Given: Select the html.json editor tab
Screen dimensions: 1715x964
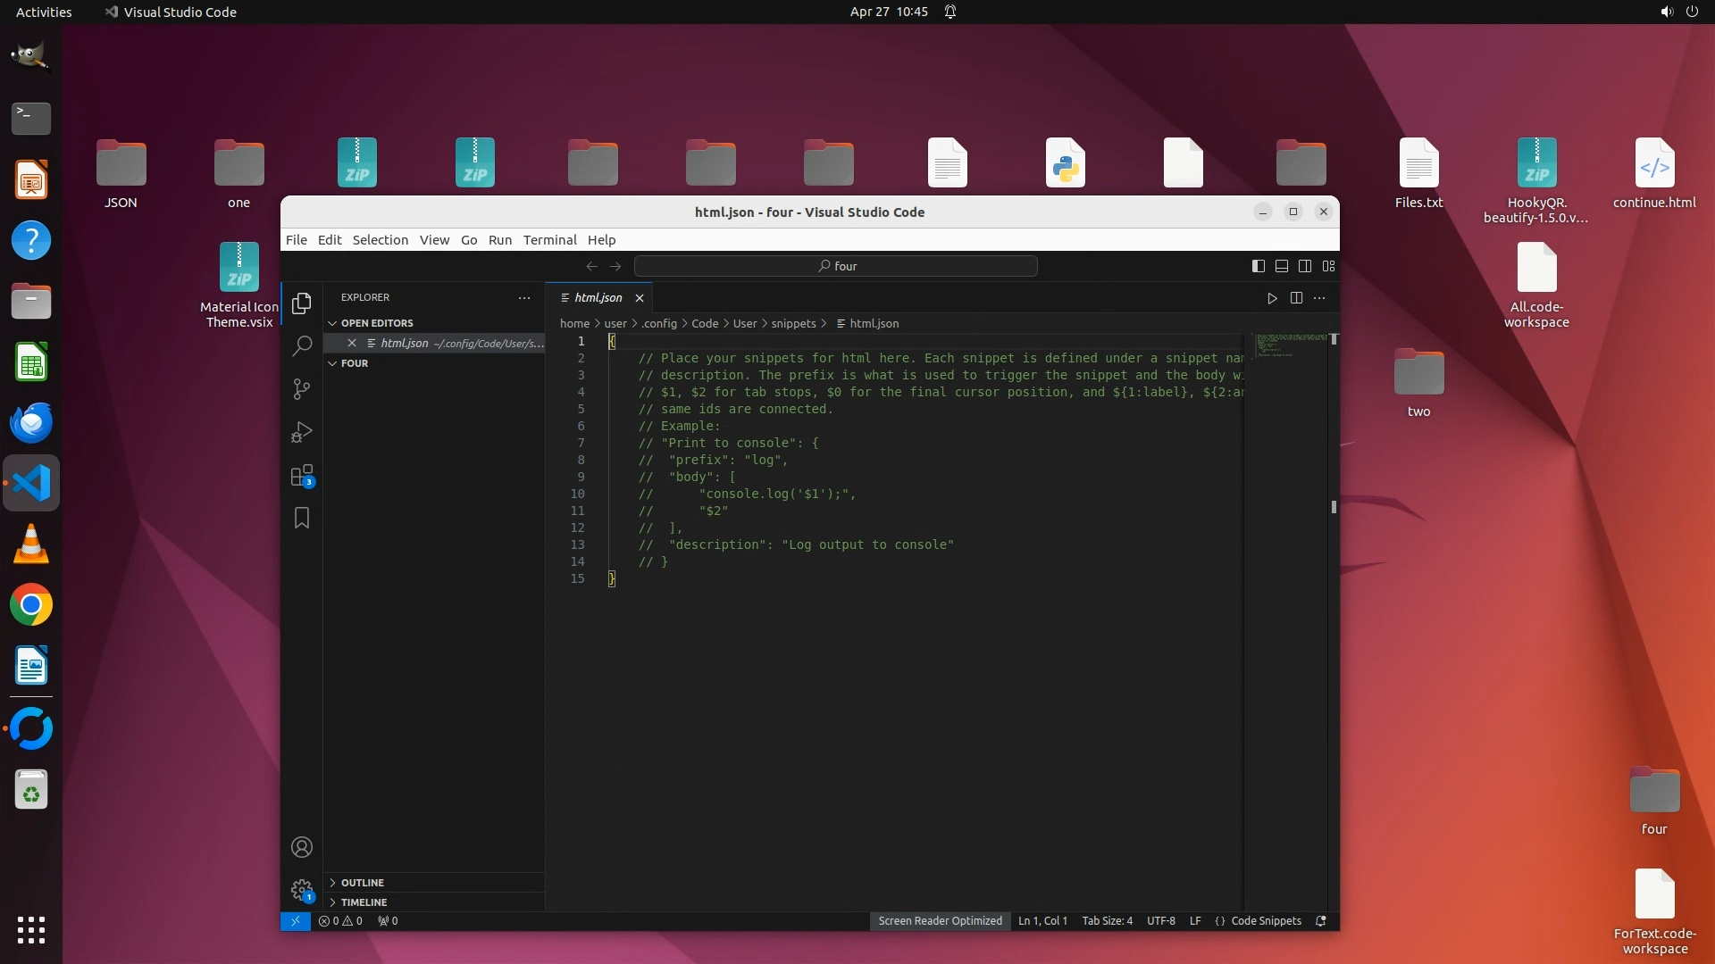Looking at the screenshot, I should (x=598, y=298).
